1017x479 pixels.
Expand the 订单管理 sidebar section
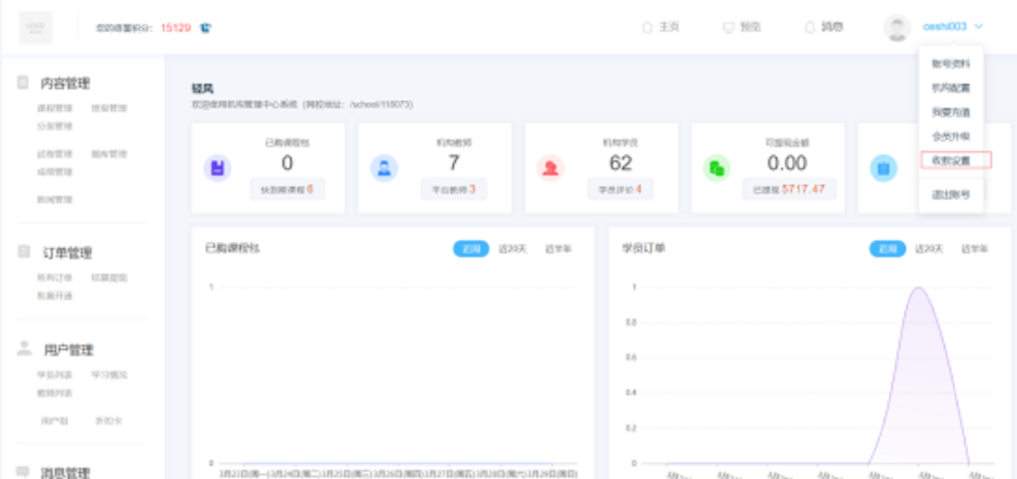point(67,253)
